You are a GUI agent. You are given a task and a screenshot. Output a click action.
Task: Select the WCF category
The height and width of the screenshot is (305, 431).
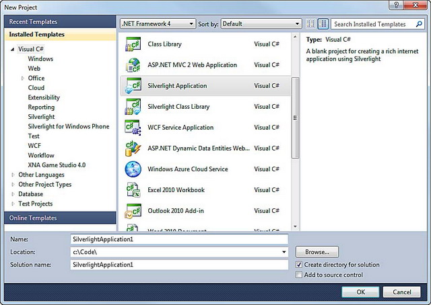point(34,146)
